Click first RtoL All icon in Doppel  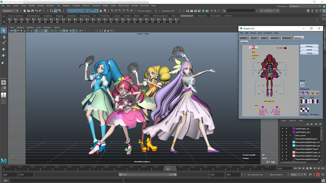pos(302,101)
